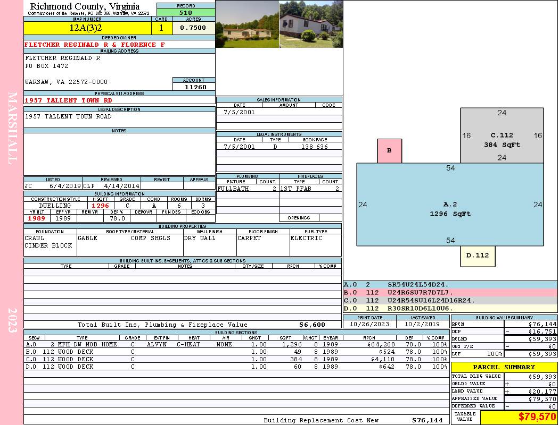Click PARCEL SUMMARY yellow header
559x425 pixels.
pyautogui.click(x=504, y=367)
